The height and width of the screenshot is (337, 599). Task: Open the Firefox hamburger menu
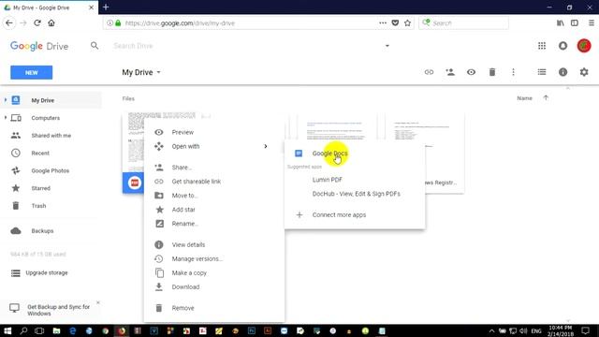[591, 22]
